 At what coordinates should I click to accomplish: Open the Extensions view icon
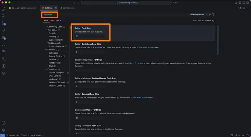pos(3,38)
